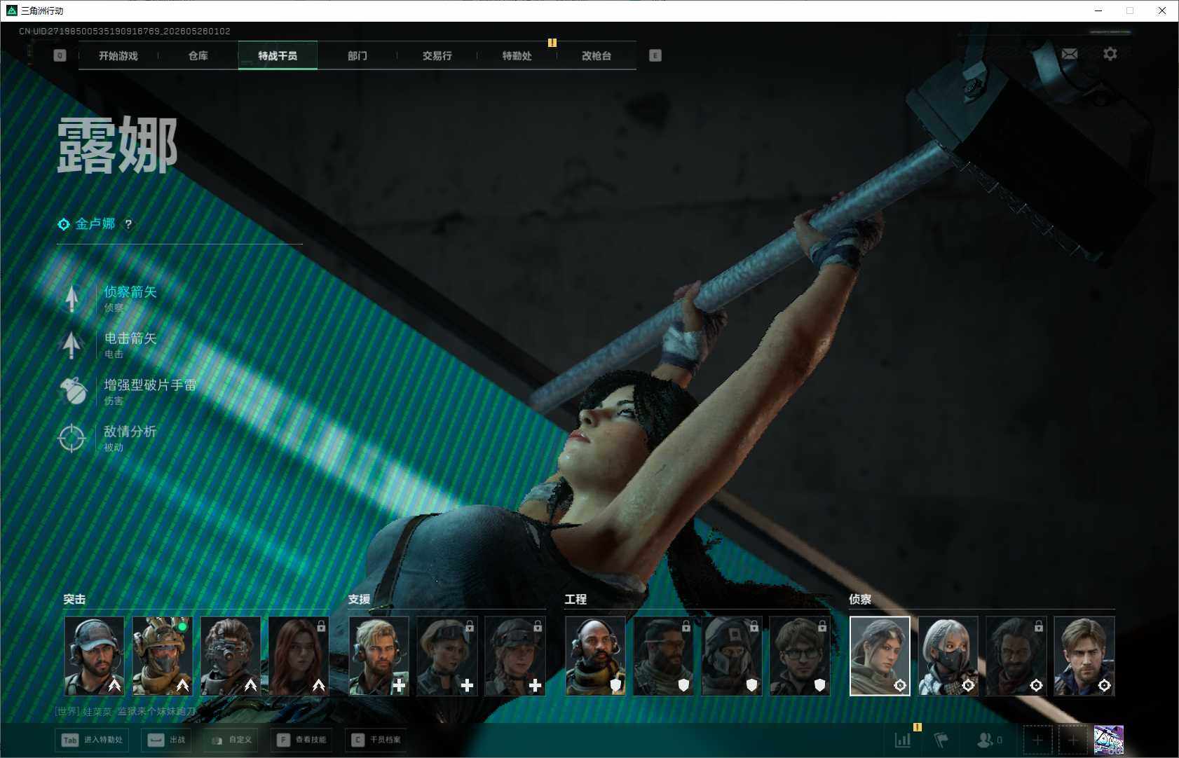Click the question mark next to 金卢娜
1179x758 pixels.
(128, 224)
